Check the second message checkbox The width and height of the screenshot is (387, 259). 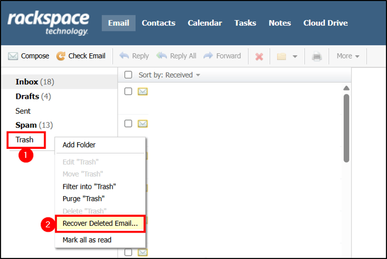tap(128, 123)
